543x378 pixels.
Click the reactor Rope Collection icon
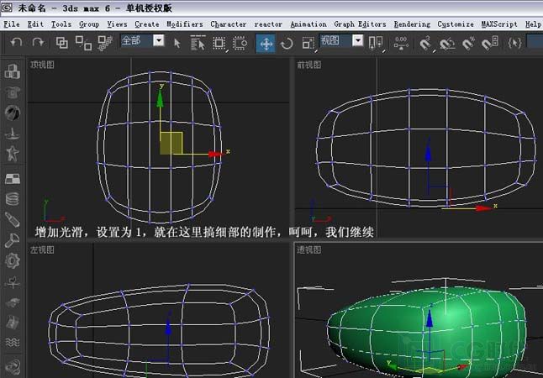tap(13, 134)
